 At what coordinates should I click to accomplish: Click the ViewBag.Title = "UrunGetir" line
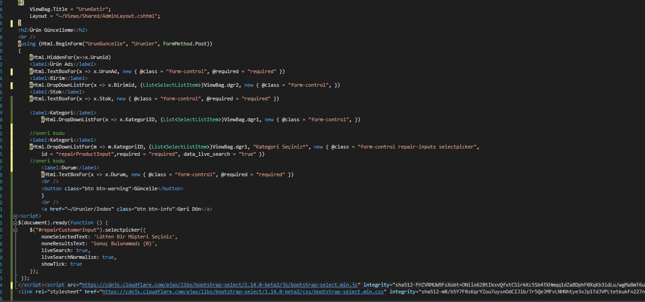coord(70,9)
